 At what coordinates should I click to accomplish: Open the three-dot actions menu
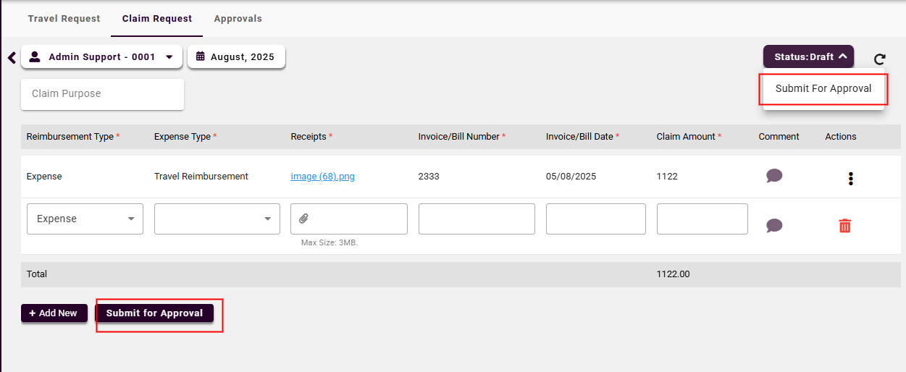click(x=850, y=178)
